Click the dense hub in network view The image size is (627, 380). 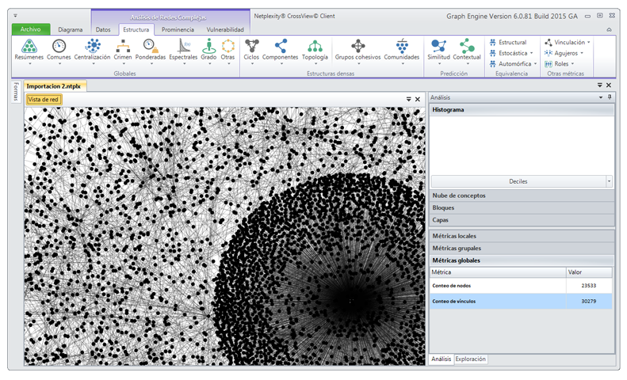350,300
